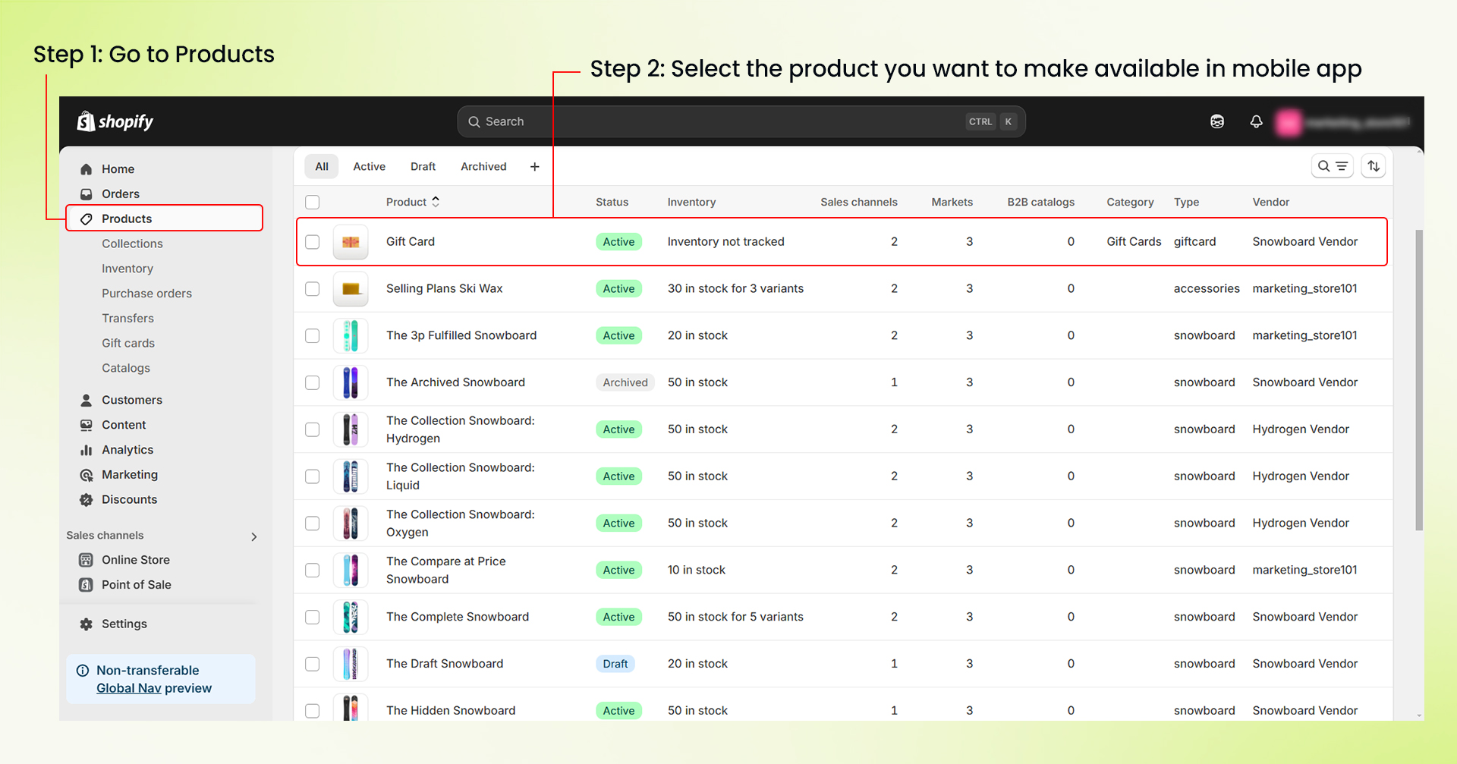Toggle the Product column sort order
The image size is (1457, 764).
click(436, 202)
